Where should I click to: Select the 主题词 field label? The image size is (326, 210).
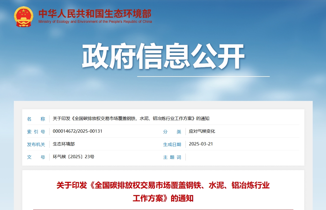[172, 157]
